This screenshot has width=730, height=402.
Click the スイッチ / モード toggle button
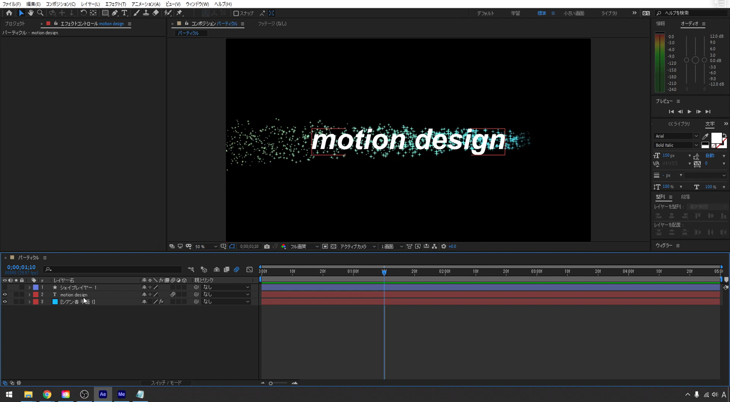pos(166,383)
